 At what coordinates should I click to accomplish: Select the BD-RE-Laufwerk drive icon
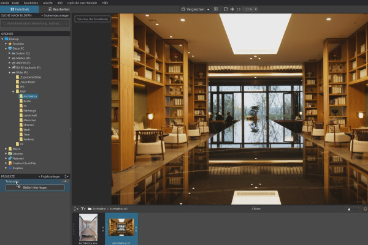pos(13,67)
